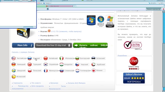Viewport: 165px width, 92px height.
Task: Click the Designed for Windows XP badge
Action: pyautogui.click(x=110, y=21)
